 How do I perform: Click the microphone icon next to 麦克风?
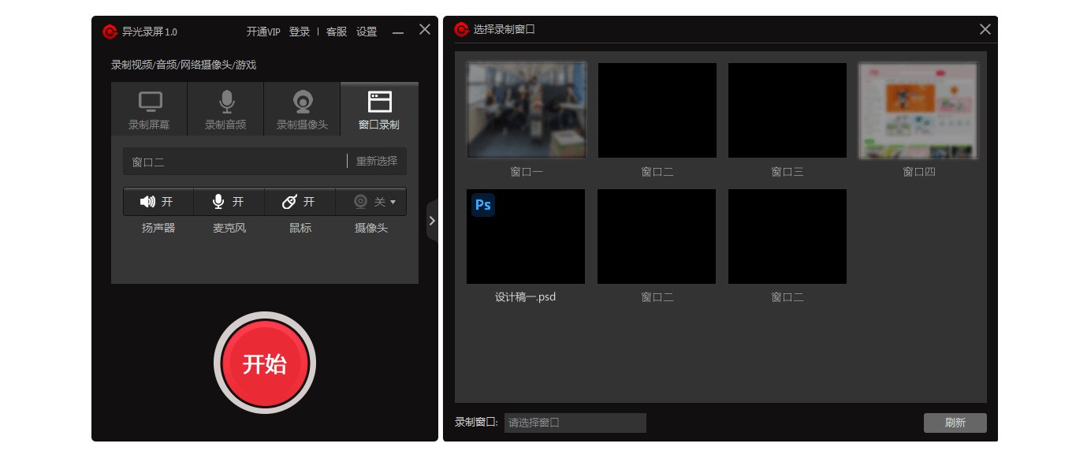(x=218, y=202)
